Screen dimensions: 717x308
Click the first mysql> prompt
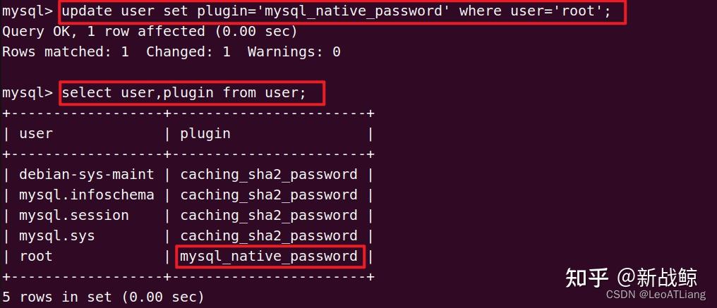tap(28, 11)
